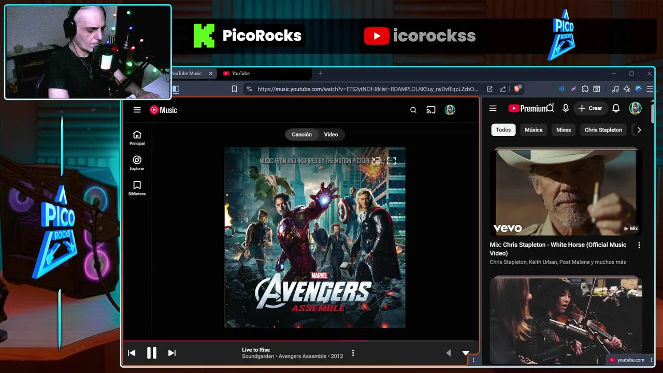The image size is (663, 373).
Task: Open media controls music note icon
Action: (615, 89)
